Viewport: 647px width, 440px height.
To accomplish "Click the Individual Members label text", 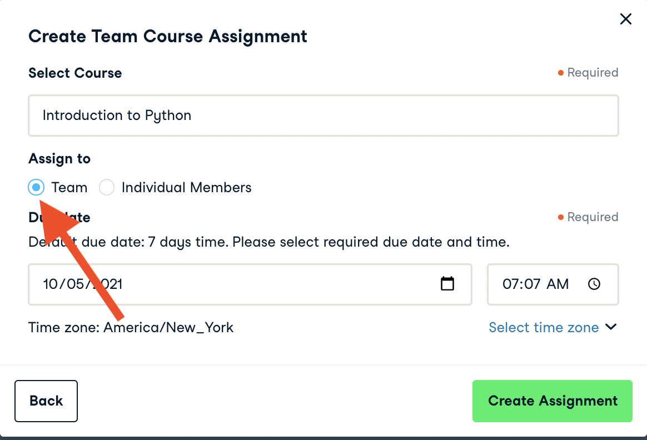I will point(186,188).
